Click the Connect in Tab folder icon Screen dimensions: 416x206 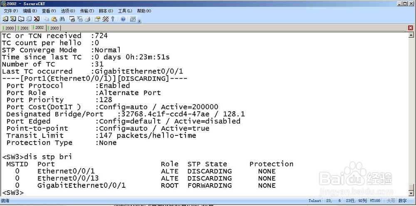[21, 19]
